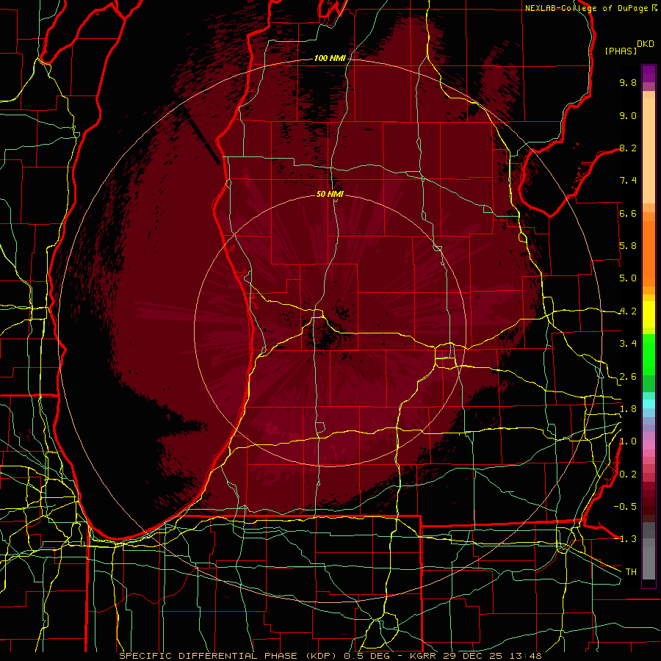Viewport: 661px width, 661px height.
Task: Click the 1.0 value on the scale
Action: point(628,441)
